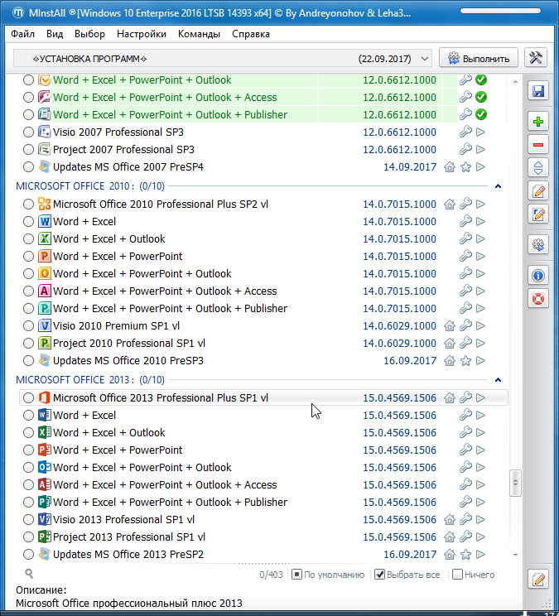Click the star icon for Updates Office 2010 PreSP3
Viewport: 559px width, 616px height.
tap(465, 361)
